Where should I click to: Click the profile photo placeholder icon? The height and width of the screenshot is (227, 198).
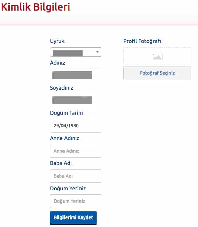click(x=157, y=56)
